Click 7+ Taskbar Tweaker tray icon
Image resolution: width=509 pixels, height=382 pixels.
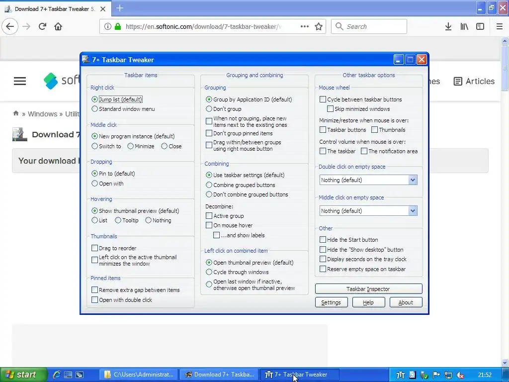(x=400, y=375)
